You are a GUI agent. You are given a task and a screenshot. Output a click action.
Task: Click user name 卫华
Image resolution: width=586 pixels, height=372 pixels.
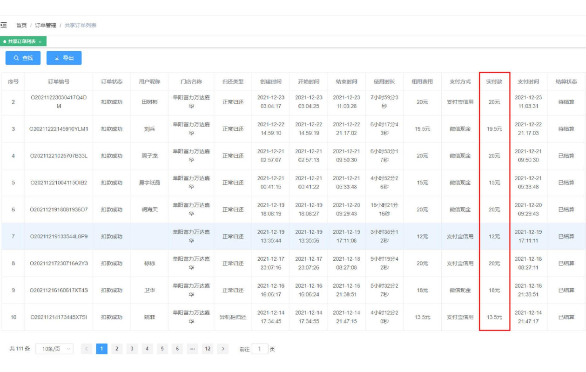pos(149,290)
